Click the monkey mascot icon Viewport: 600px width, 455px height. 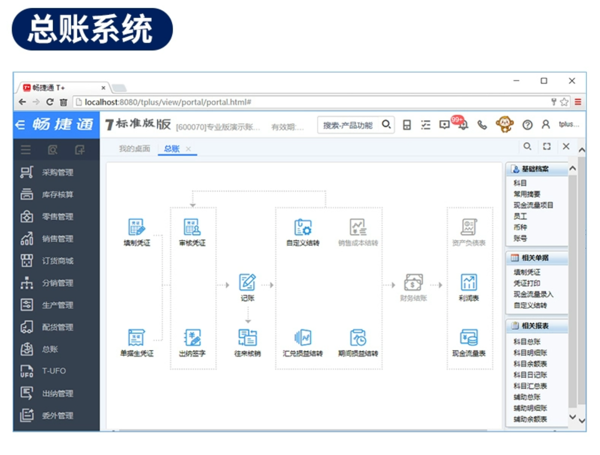pos(504,124)
